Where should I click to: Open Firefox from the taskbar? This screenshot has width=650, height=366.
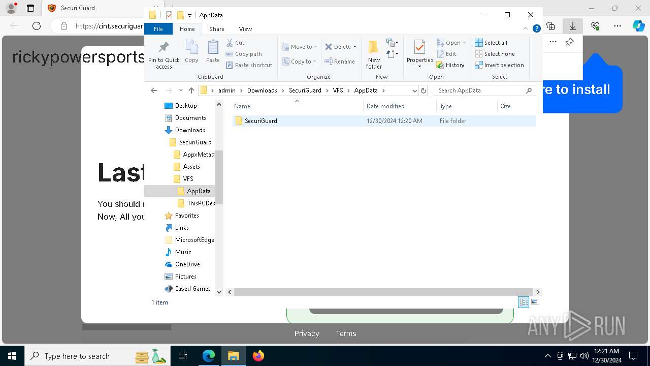[x=258, y=356]
